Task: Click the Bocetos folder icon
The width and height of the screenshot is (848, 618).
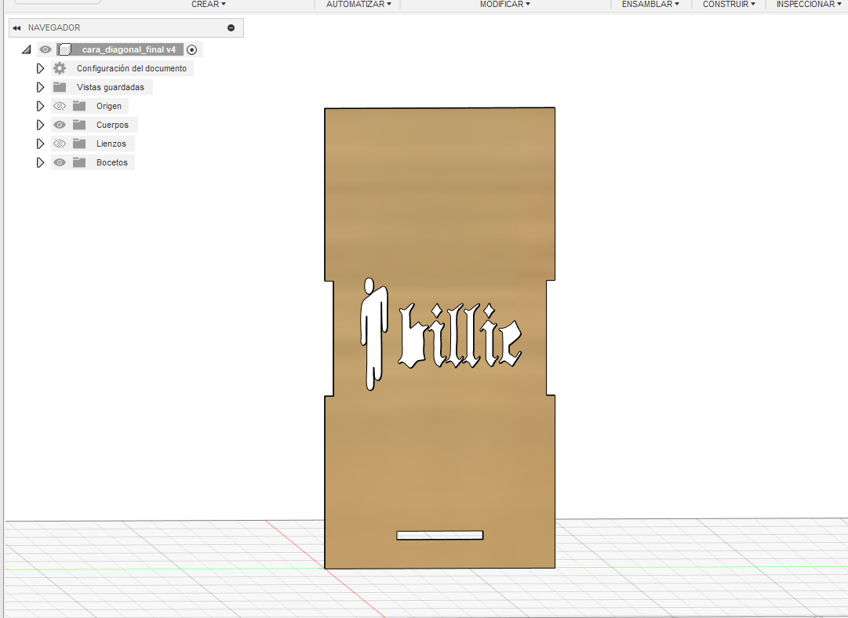Action: pyautogui.click(x=79, y=163)
